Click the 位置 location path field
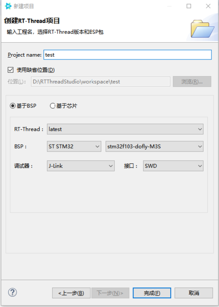This screenshot has width=219, height=307. click(x=100, y=81)
